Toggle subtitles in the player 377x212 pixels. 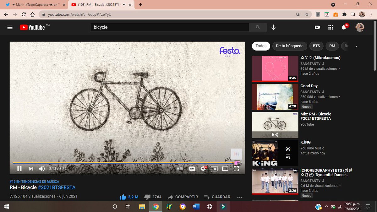192,169
